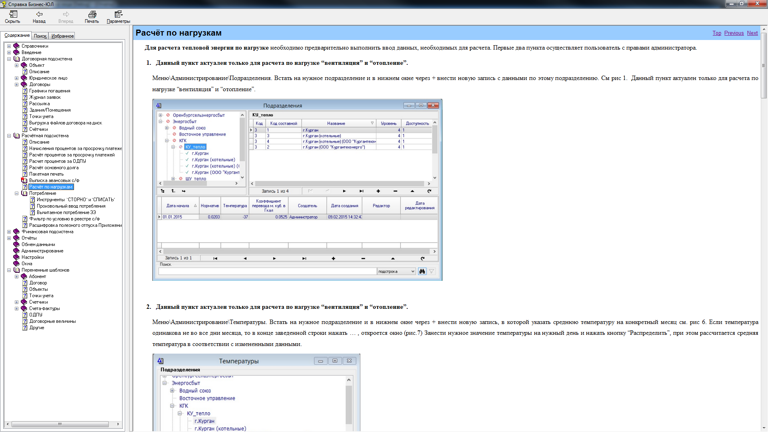Select Расшифровка полезного отпуска topic
768x432 pixels.
pos(75,225)
